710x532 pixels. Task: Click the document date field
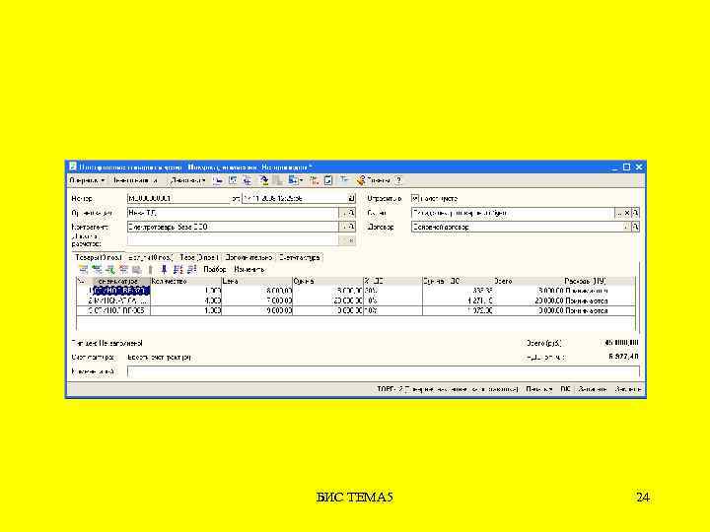294,198
